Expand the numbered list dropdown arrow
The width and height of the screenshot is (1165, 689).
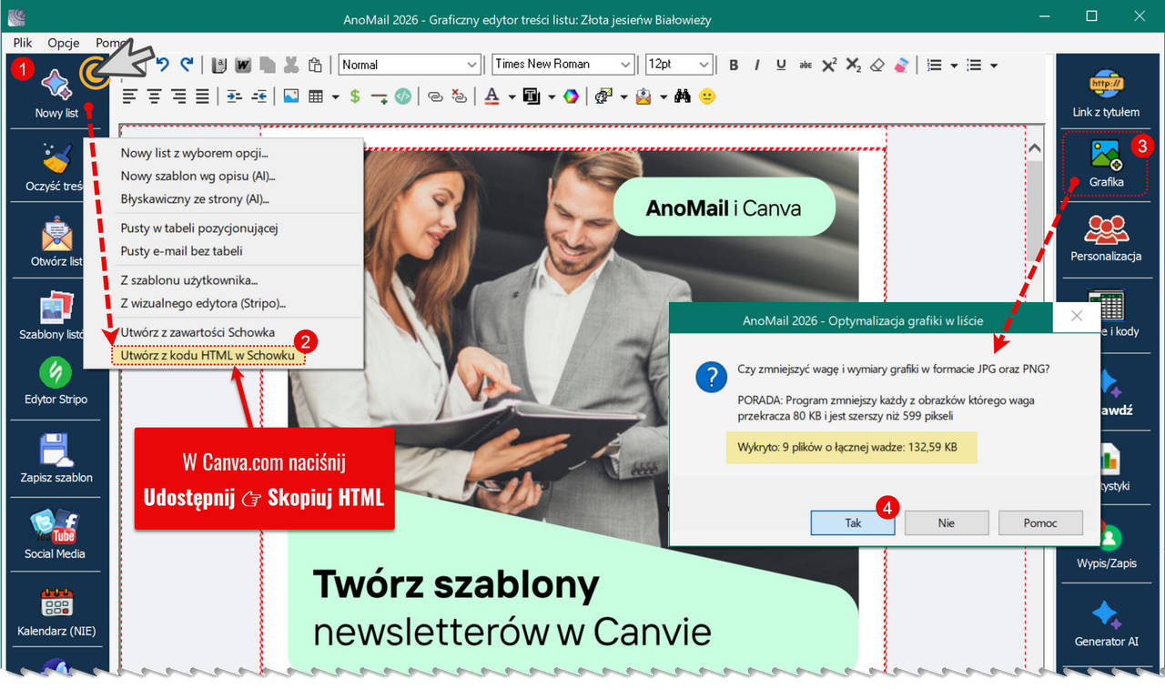(954, 65)
